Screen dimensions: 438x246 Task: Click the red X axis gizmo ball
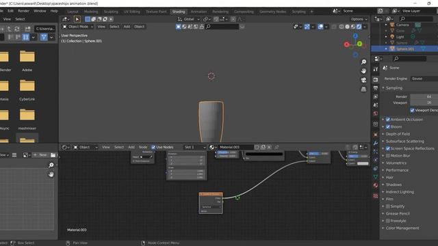tap(347, 44)
